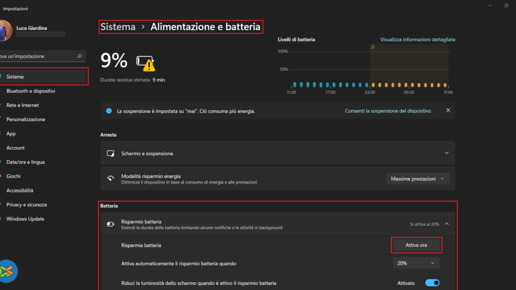The image size is (516, 290).
Task: Expand the Schermo e sospensione section
Action: pyautogui.click(x=446, y=153)
